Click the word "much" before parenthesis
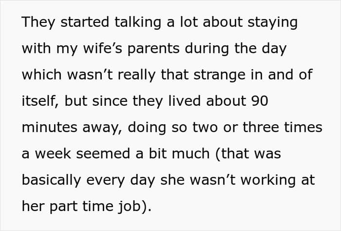Image resolution: width=341 pixels, height=231 pixels. [191, 154]
